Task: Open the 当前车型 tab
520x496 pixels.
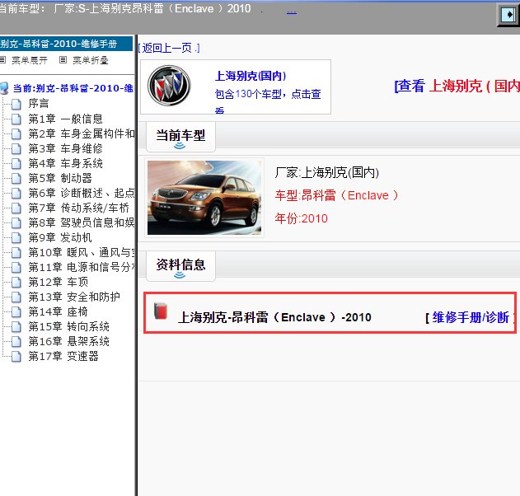Action: tap(180, 137)
